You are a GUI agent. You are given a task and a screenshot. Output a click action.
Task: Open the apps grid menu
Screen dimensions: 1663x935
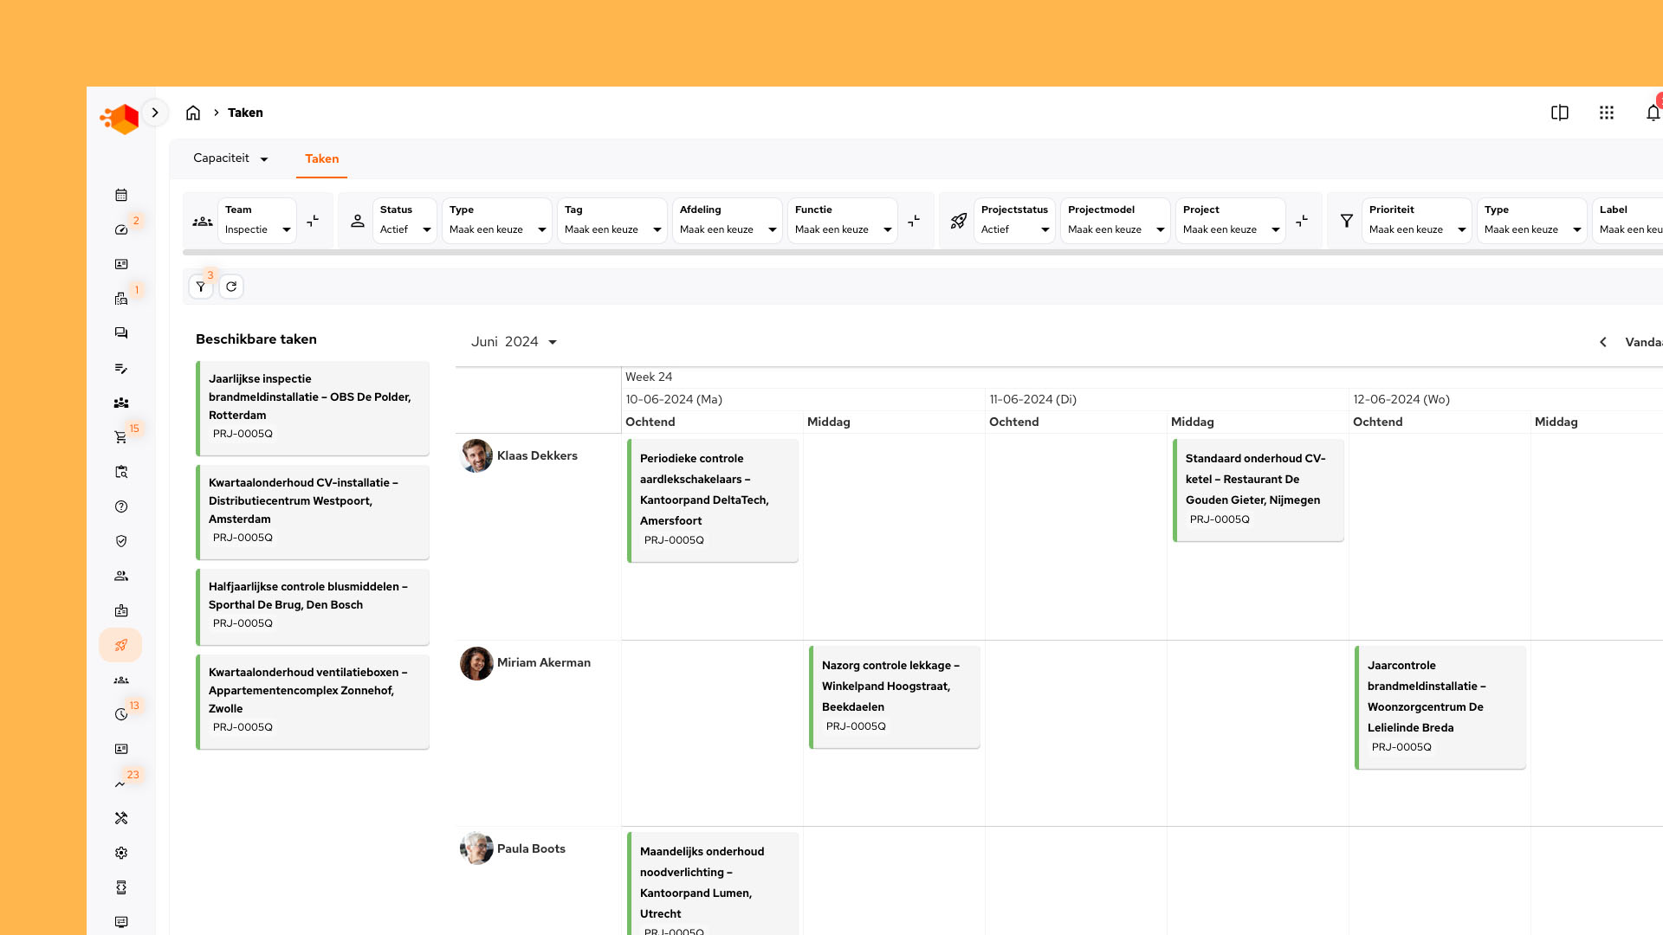1607,113
